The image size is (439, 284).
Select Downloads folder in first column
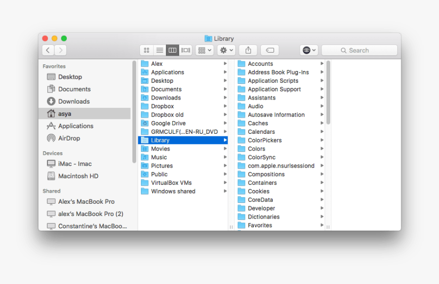coord(183,98)
